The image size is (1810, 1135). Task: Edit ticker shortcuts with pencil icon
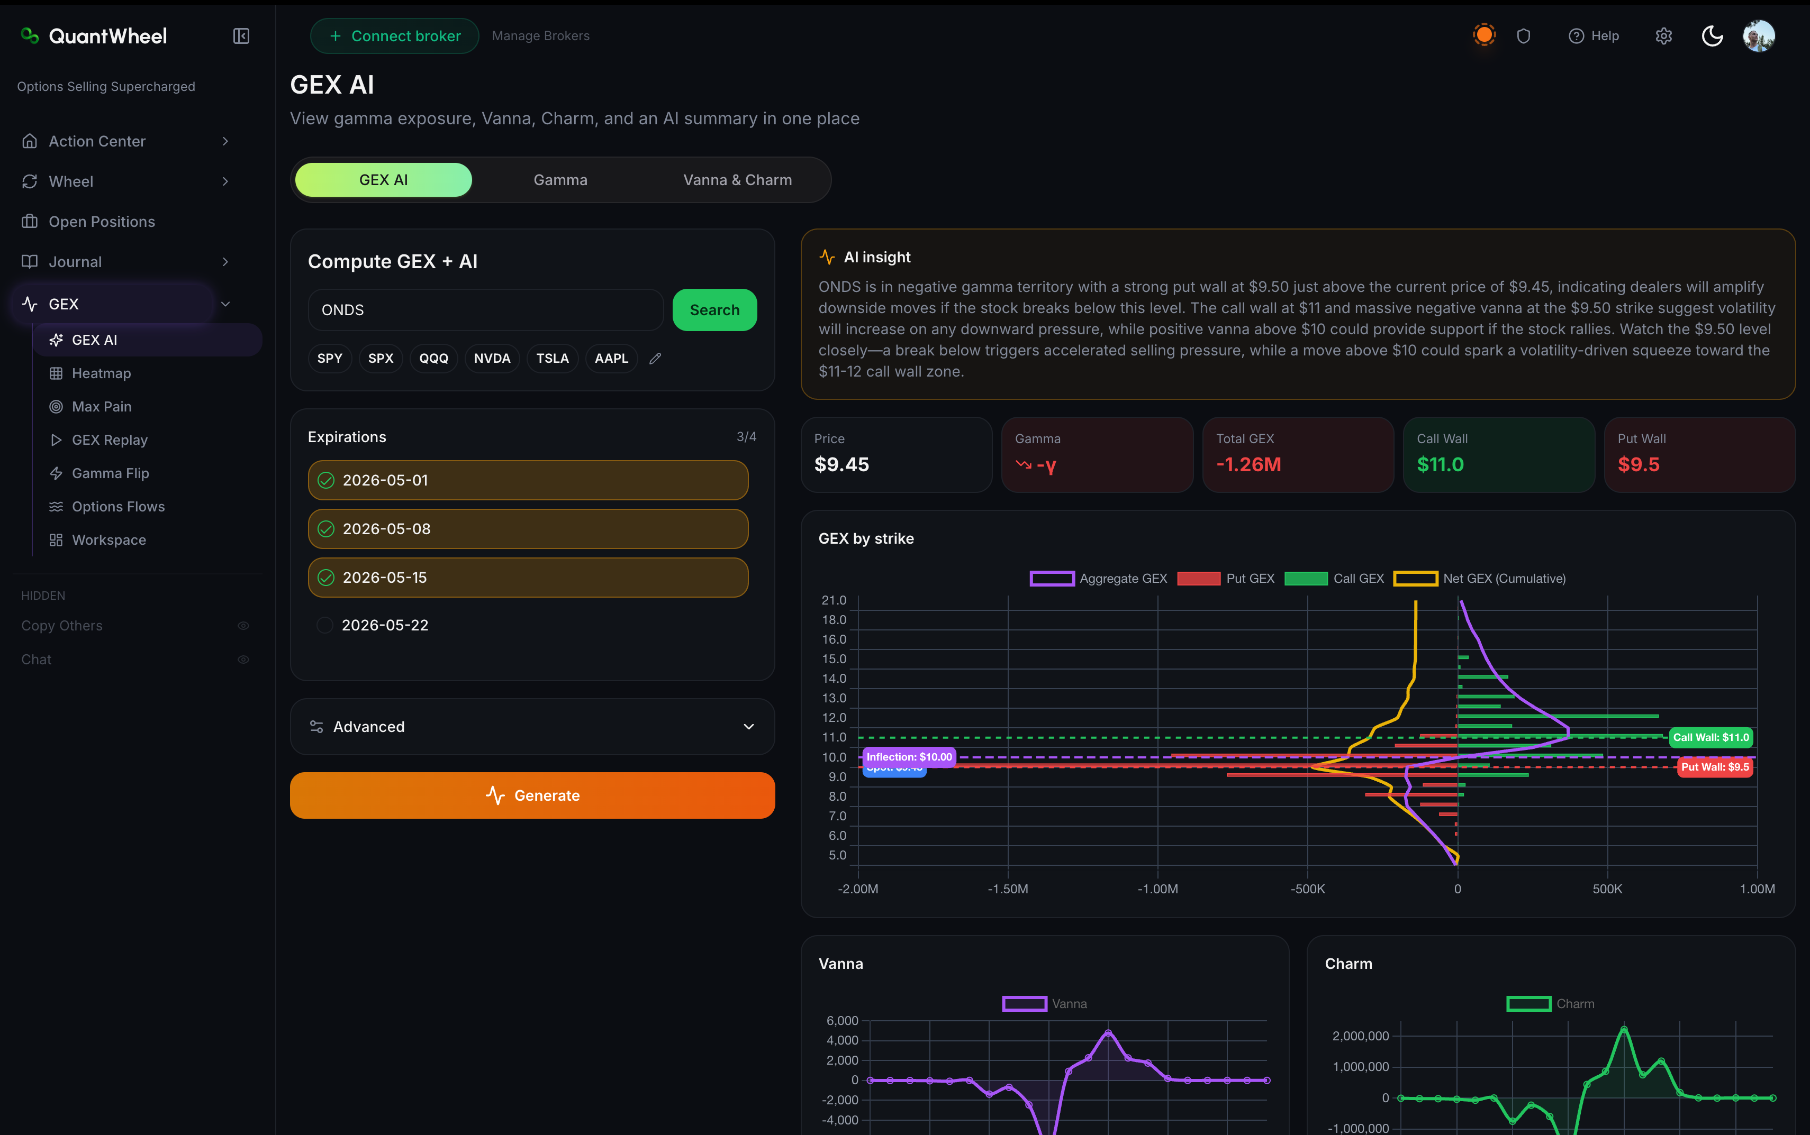[x=655, y=359]
